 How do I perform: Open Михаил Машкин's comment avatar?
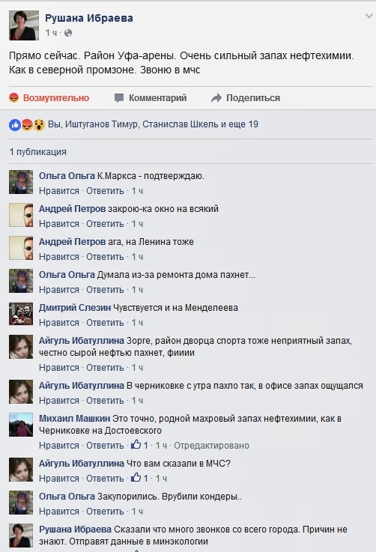(21, 425)
